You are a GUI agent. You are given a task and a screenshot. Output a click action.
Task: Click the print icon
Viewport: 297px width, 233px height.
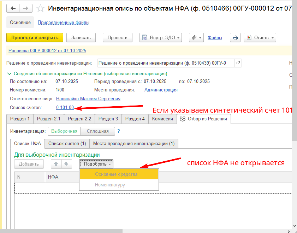[x=235, y=37]
